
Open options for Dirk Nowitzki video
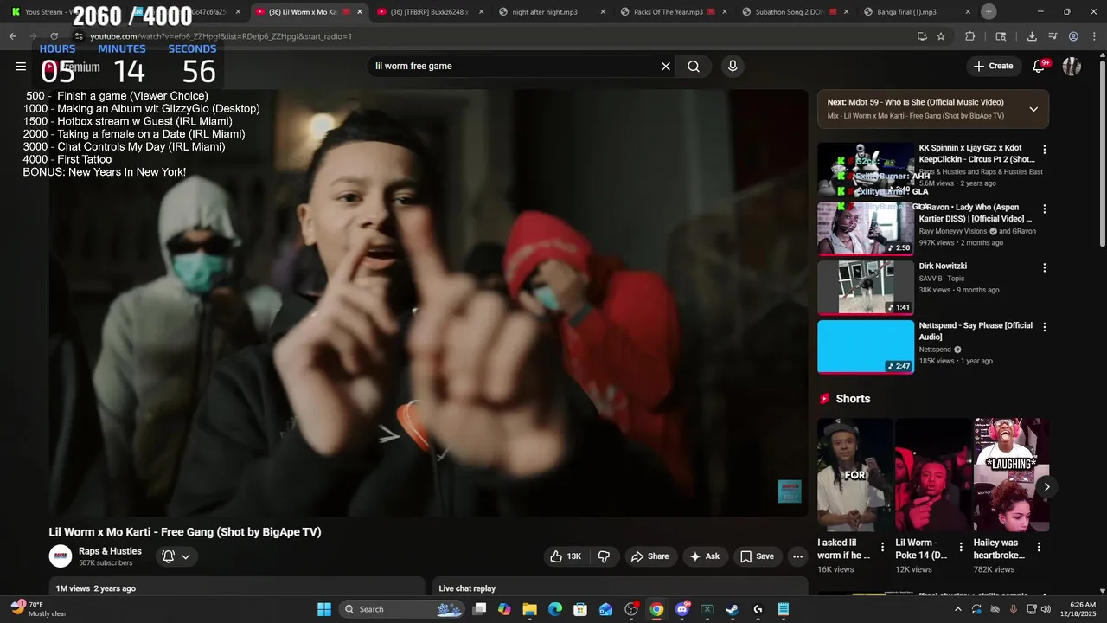click(x=1045, y=267)
